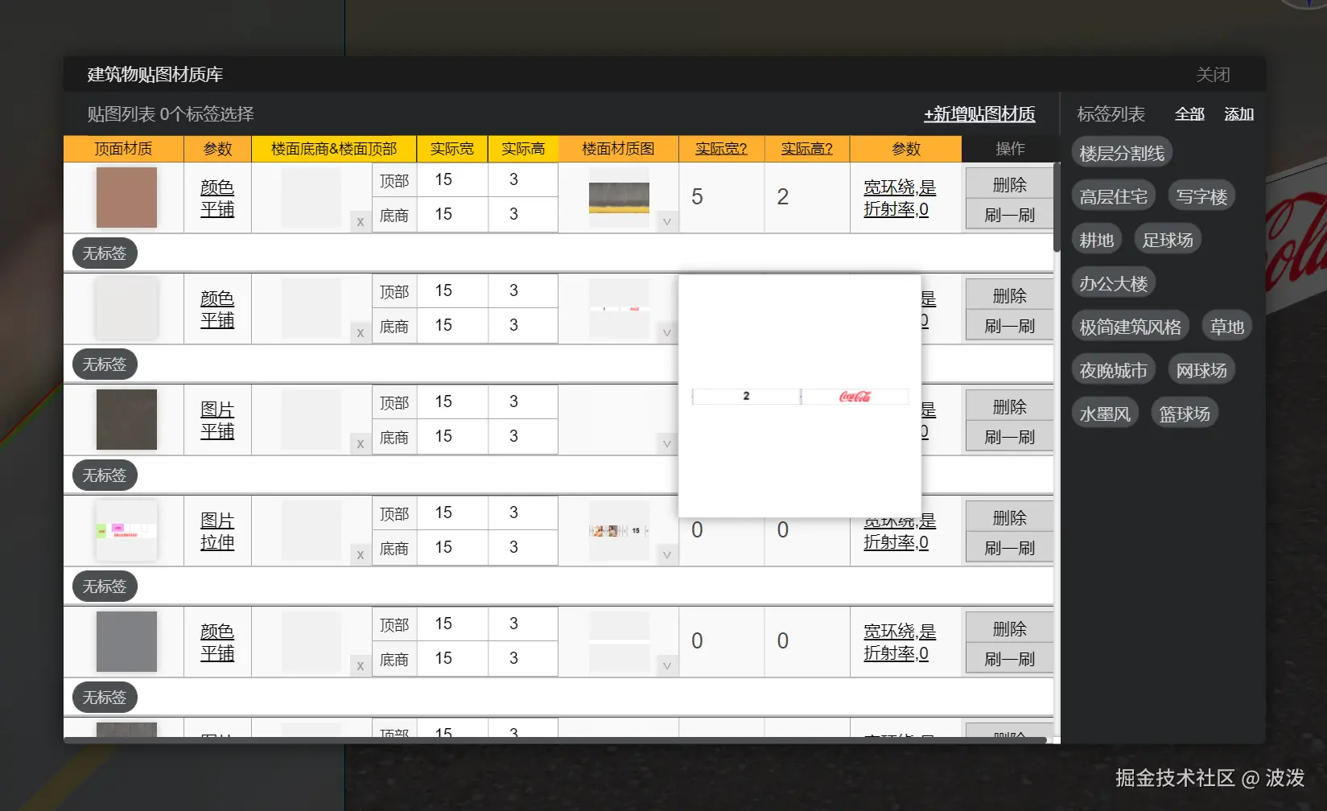
Task: Open the dark stone top material thumbnail
Action: tap(126, 420)
